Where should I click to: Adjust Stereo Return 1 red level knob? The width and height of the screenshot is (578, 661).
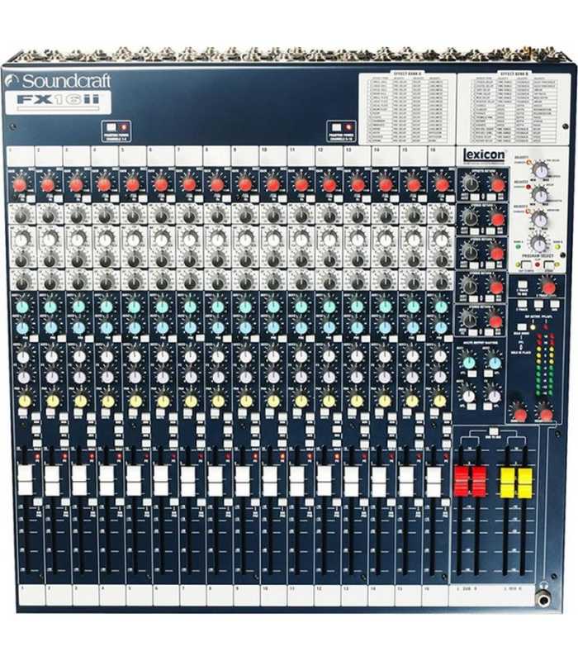pos(498,220)
